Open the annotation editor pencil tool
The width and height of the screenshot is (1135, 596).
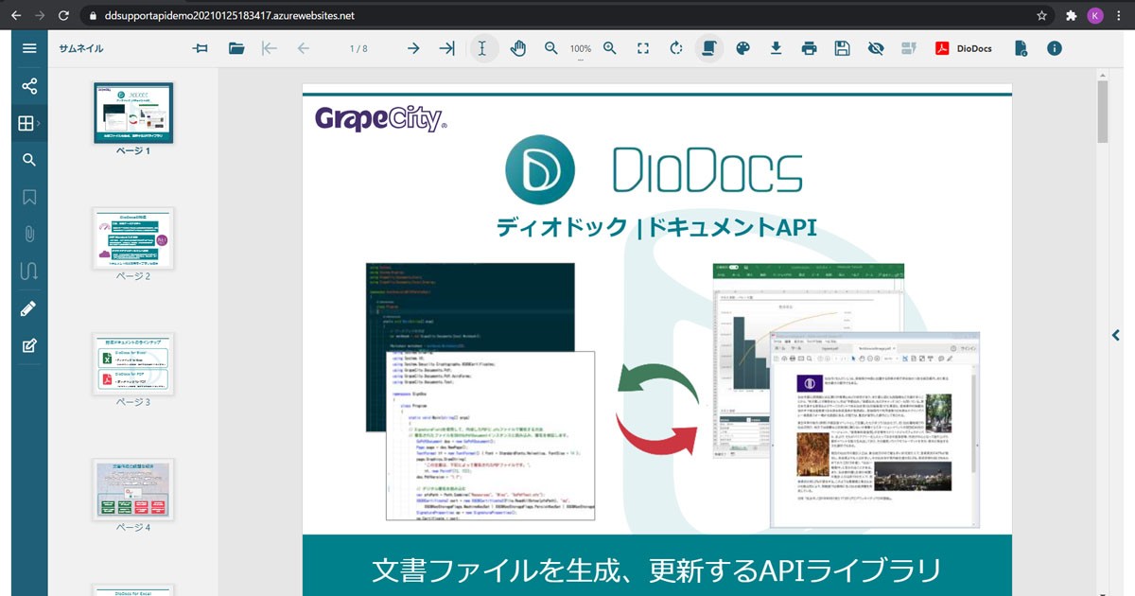(29, 307)
